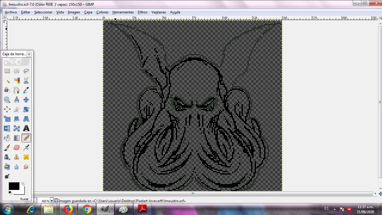This screenshot has height=215, width=382.
Task: Select the Paintbrush tool
Action: coord(7,148)
